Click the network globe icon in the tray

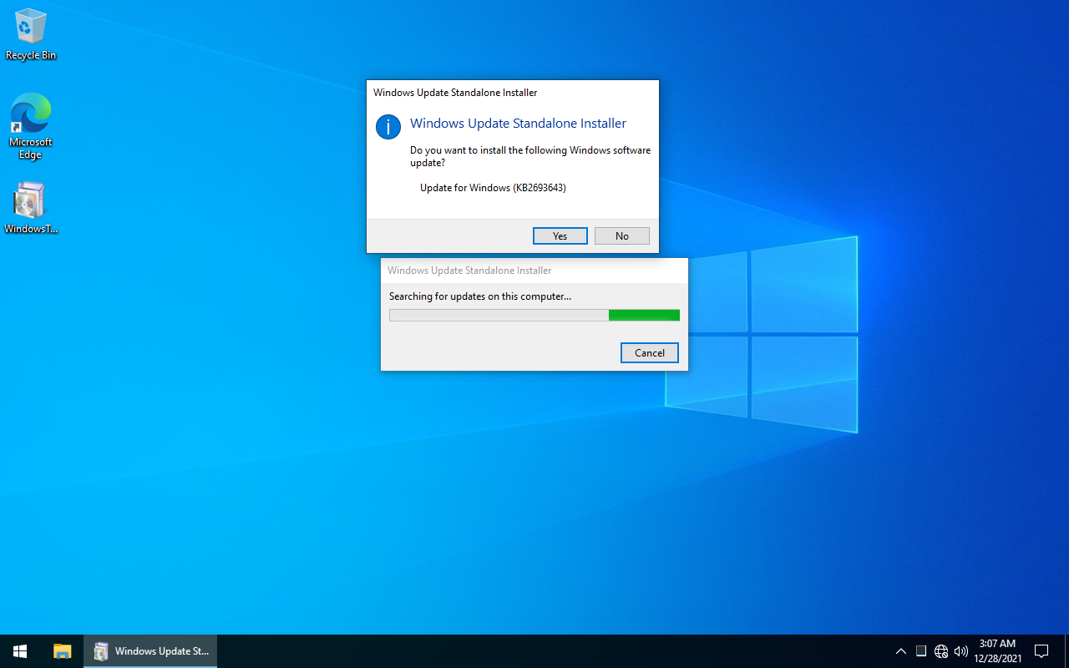pos(941,651)
